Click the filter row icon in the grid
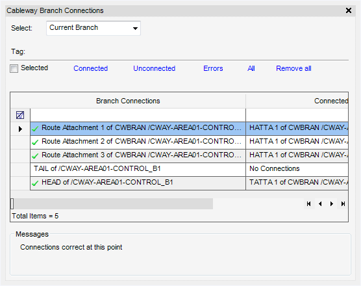 click(20, 115)
